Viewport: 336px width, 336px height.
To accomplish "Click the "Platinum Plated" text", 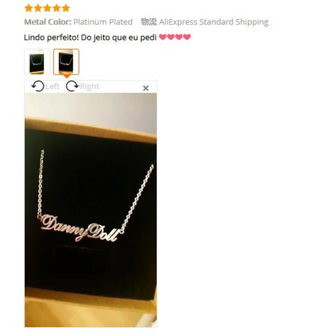I will pyautogui.click(x=103, y=22).
